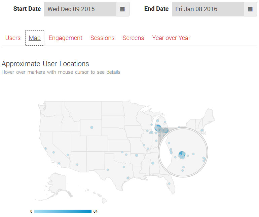
Task: Select the Arkansas map marker
Action: coord(137,155)
